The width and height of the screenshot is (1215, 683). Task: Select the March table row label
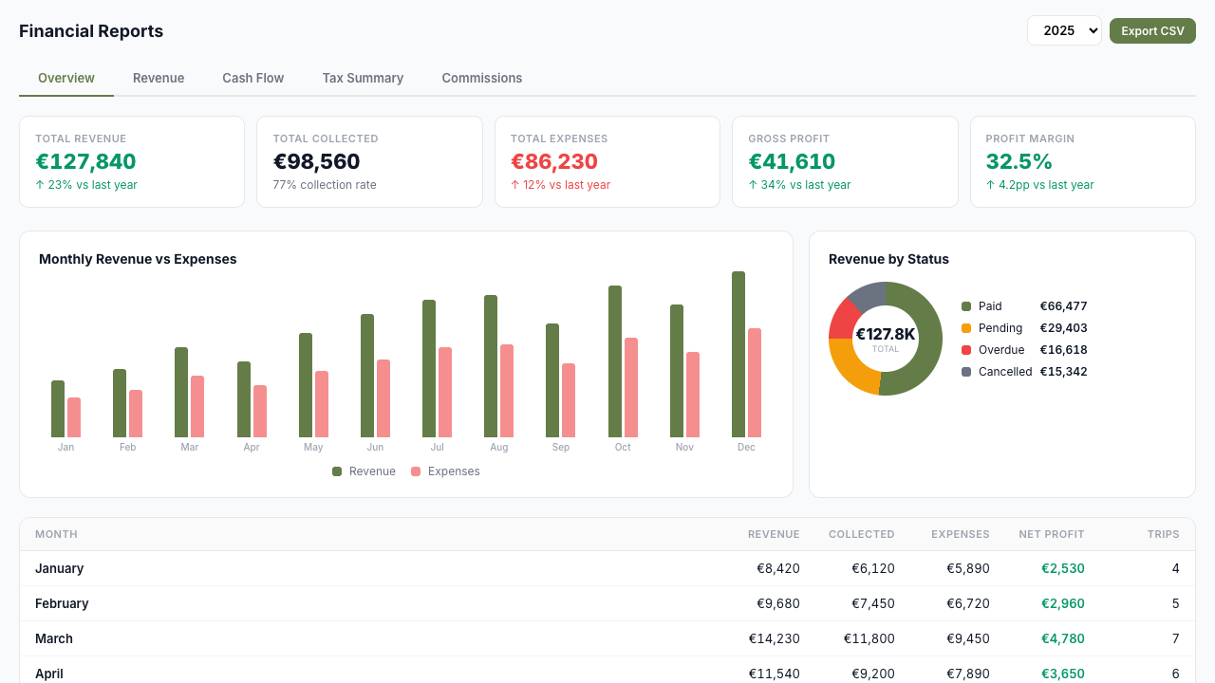(54, 638)
